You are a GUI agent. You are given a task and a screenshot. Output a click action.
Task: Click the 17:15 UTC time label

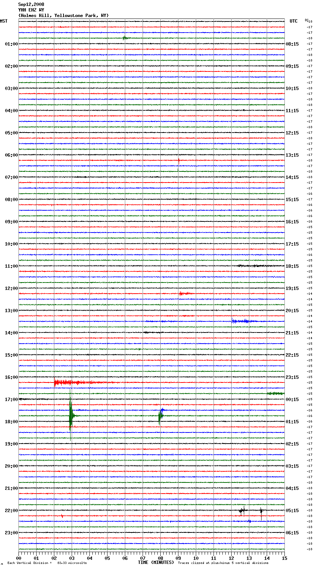click(292, 244)
